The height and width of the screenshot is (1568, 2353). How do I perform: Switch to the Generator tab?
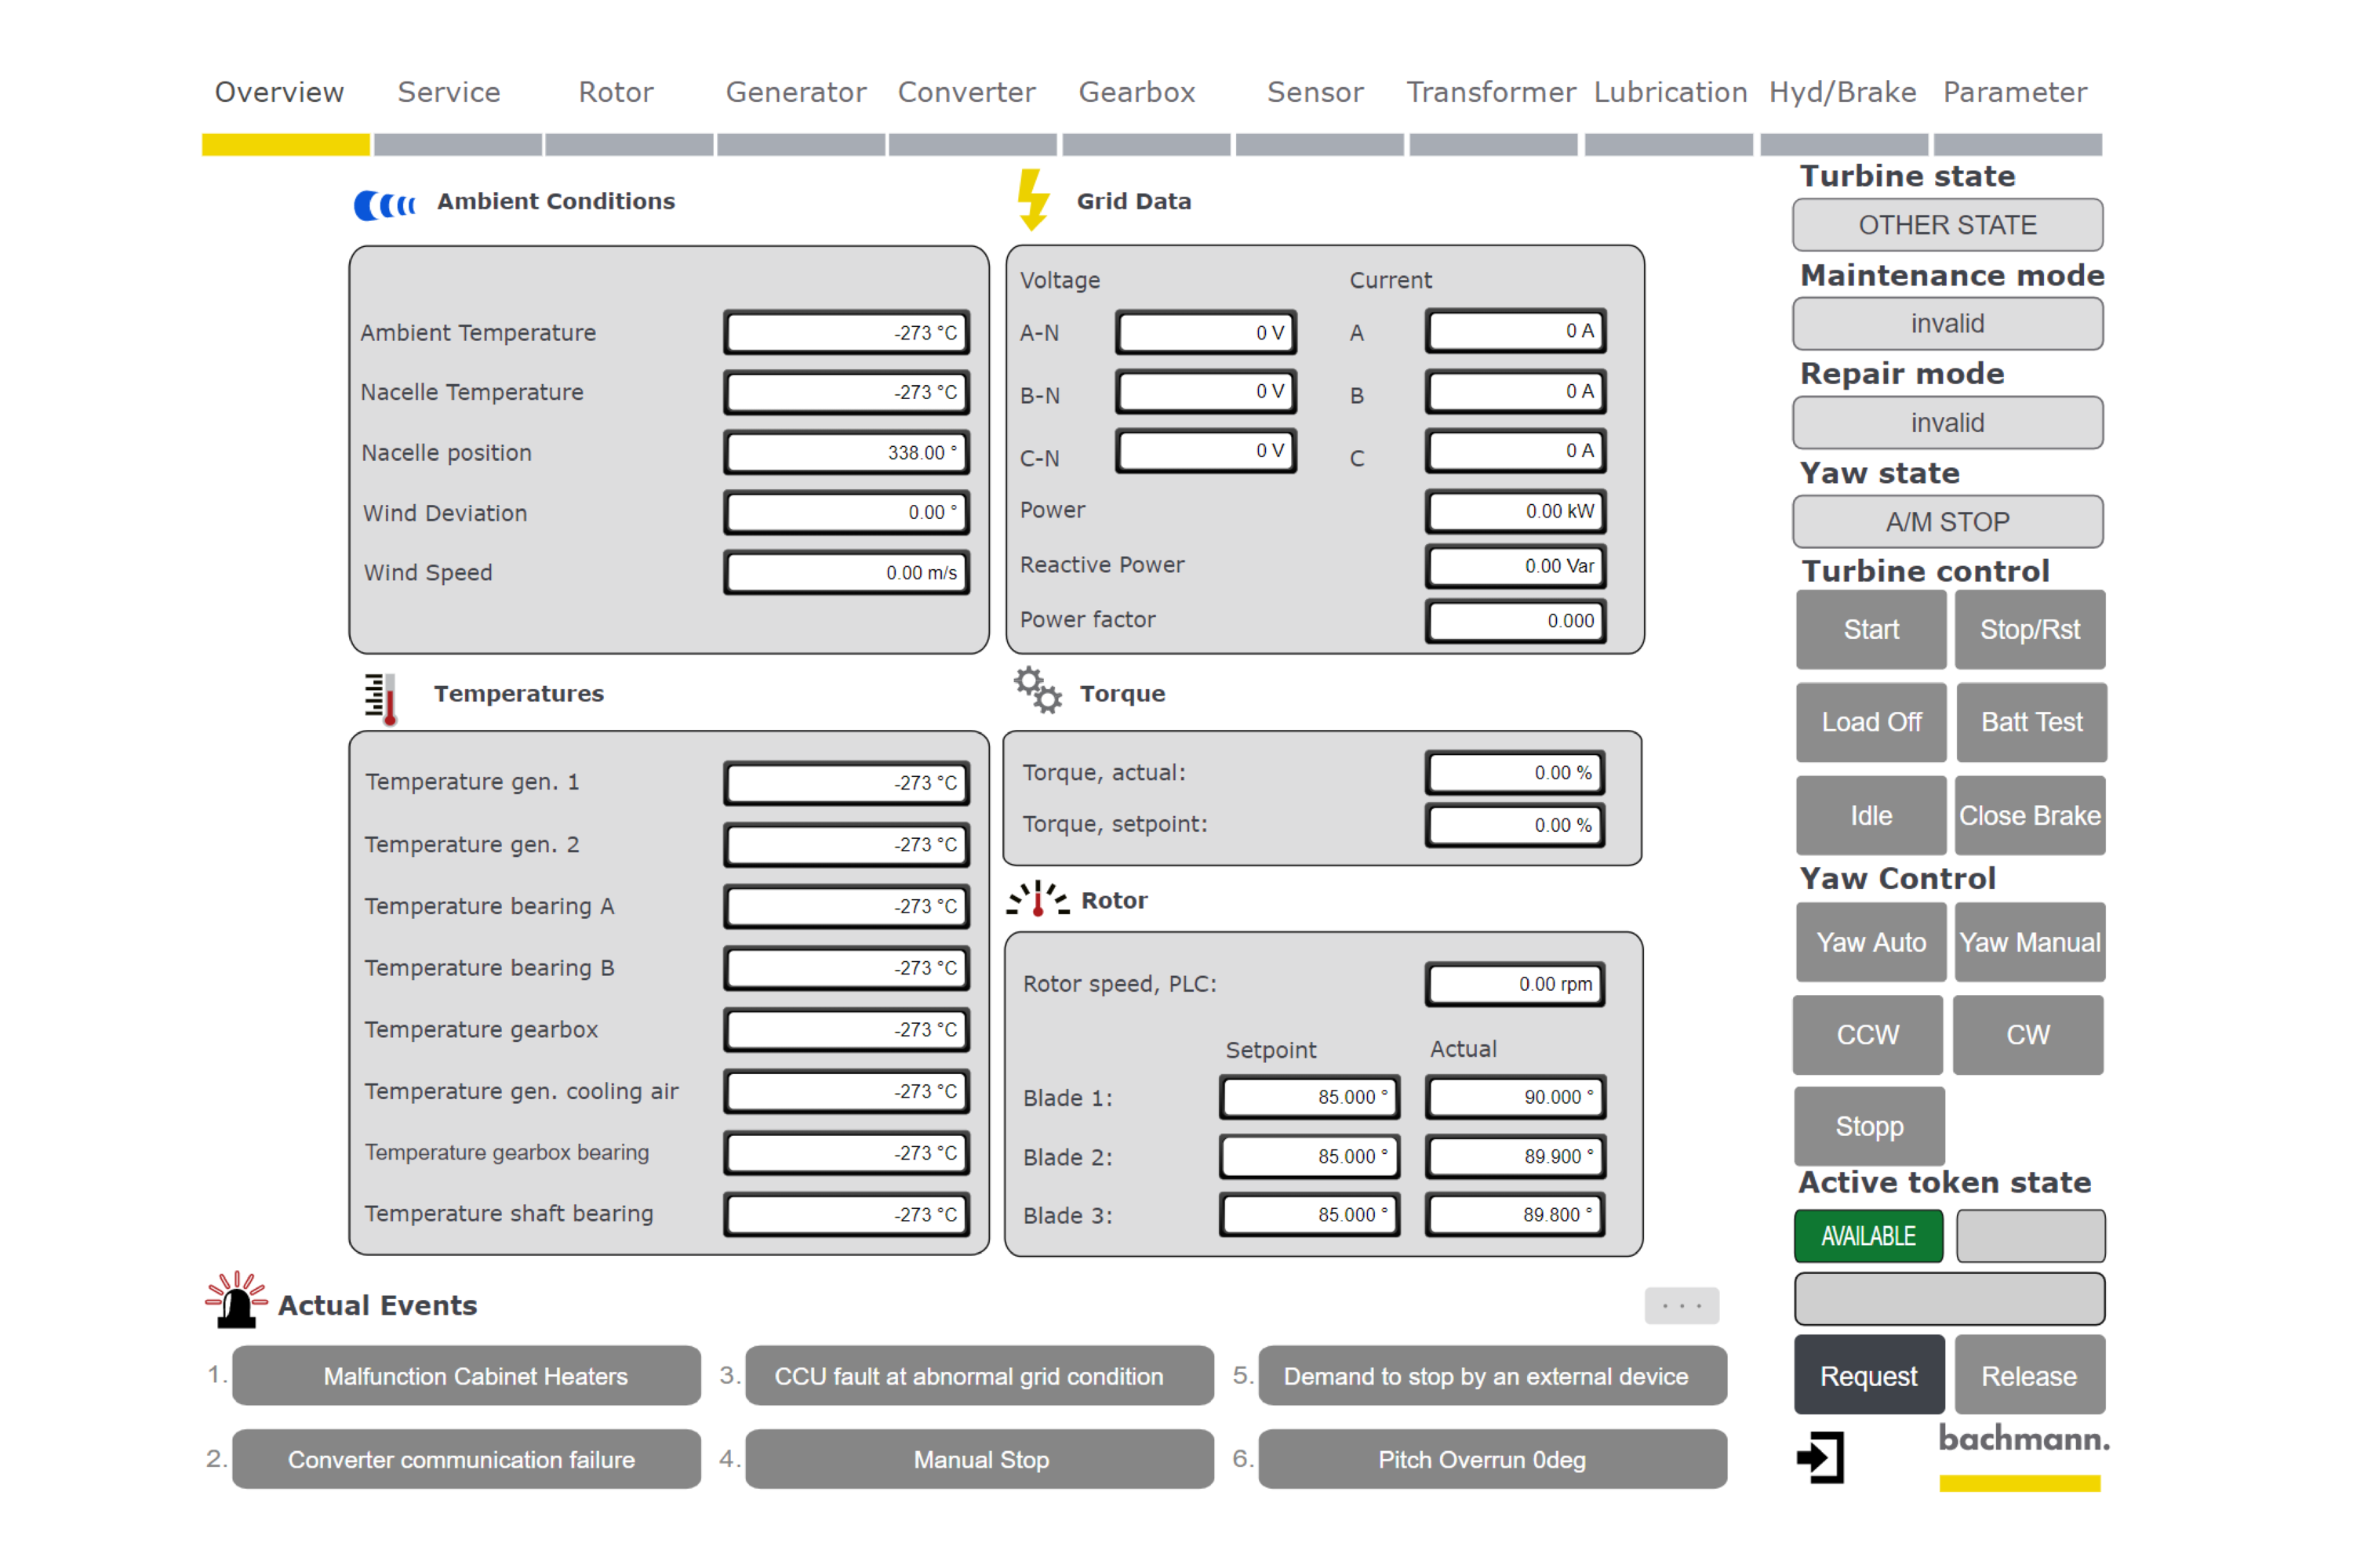(796, 93)
